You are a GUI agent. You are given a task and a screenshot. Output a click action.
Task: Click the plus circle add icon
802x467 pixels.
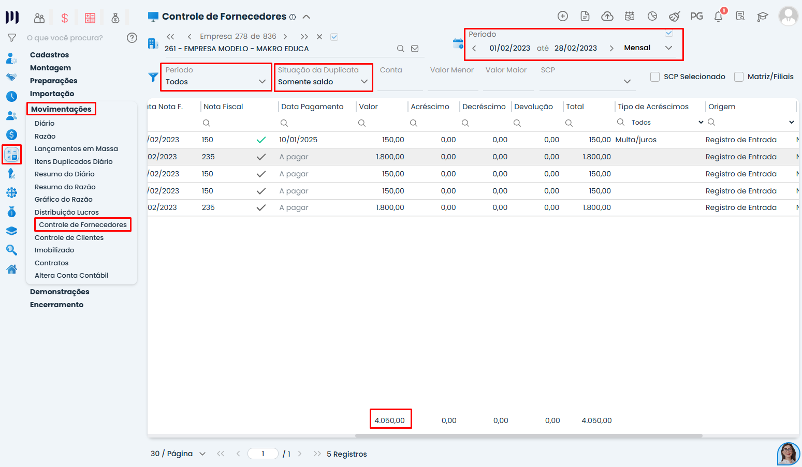(x=563, y=17)
